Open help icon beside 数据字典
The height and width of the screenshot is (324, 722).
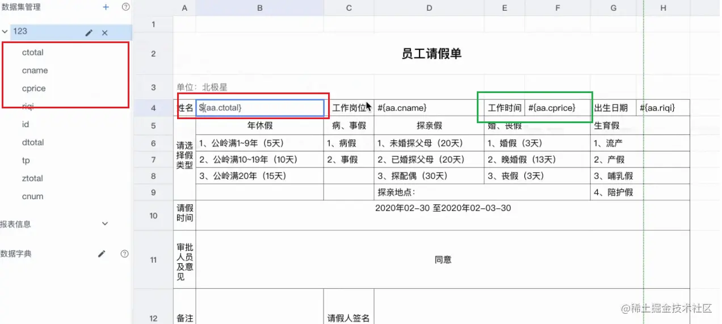[125, 254]
